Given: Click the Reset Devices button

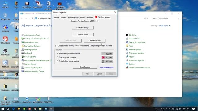Looking at the screenshot, I should click(85, 67).
